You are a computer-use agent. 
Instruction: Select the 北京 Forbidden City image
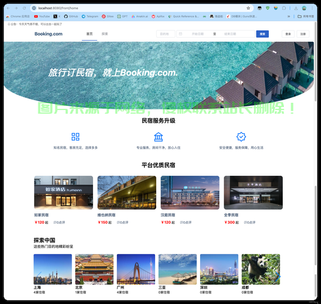pyautogui.click(x=94, y=269)
